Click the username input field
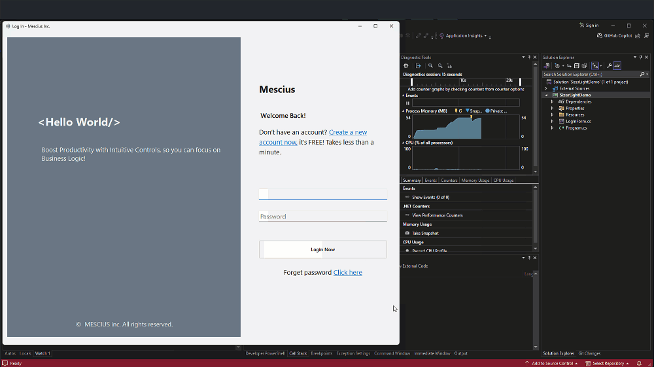Screen dimensions: 654x367 [x=323, y=194]
